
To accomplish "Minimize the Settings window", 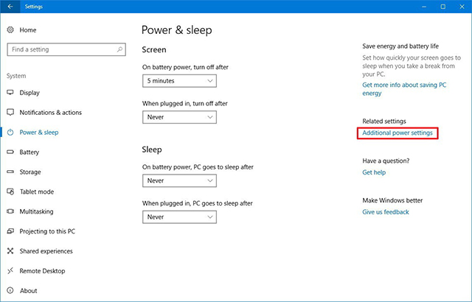I will tap(424, 7).
